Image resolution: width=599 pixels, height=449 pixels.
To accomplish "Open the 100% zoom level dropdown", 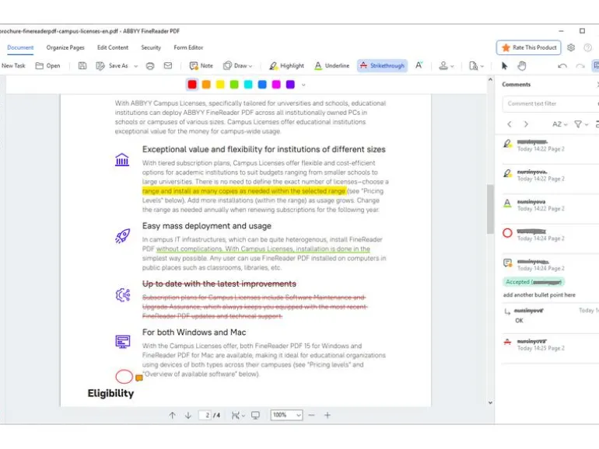I will point(286,415).
